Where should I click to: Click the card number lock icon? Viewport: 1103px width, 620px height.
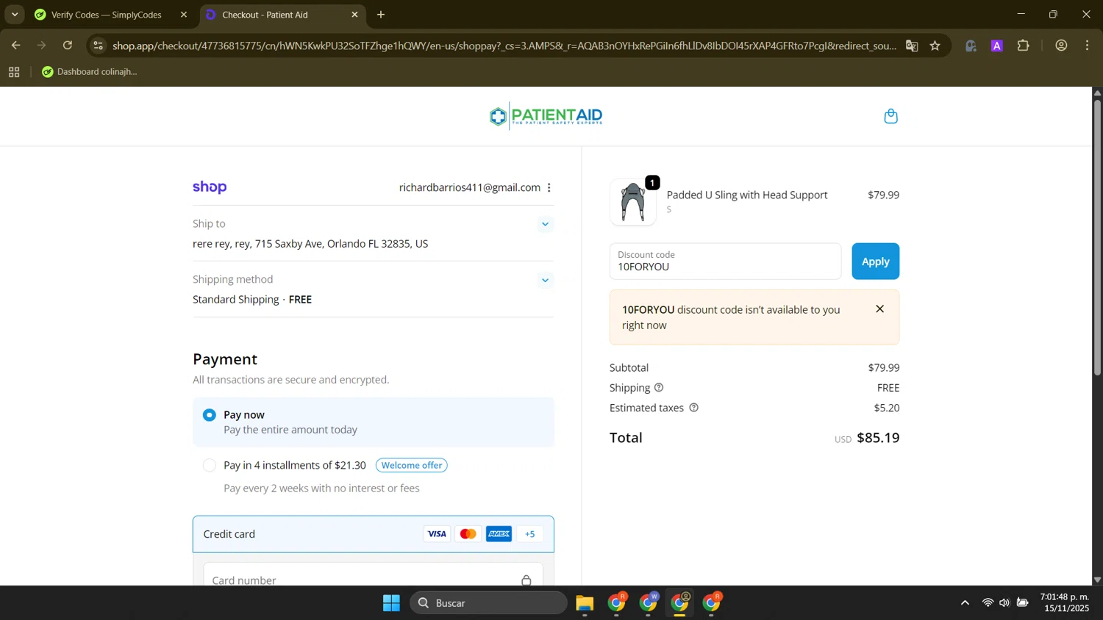(526, 580)
